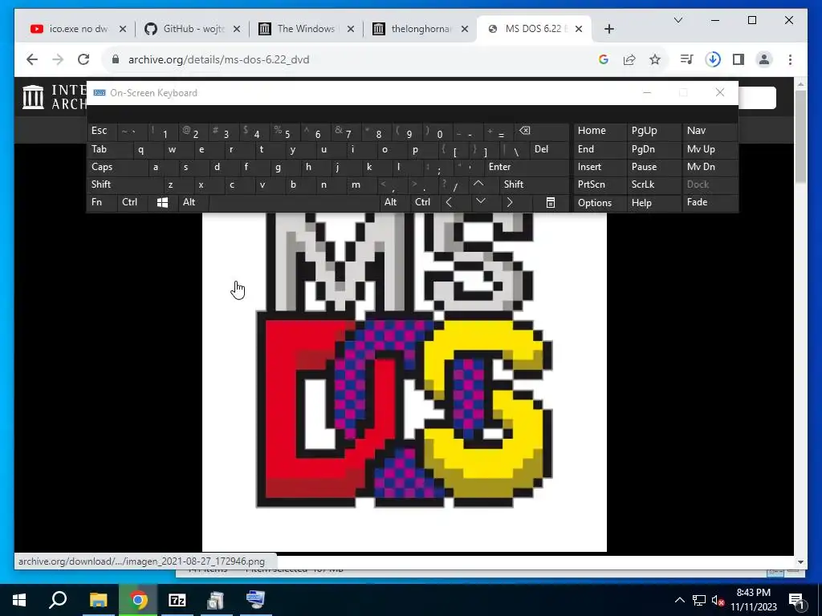Toggle left Shift key on keyboard
This screenshot has height=616, width=822.
pos(124,184)
